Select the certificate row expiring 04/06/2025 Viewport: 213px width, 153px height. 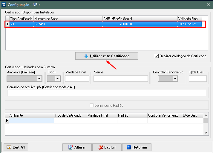(x=105, y=24)
